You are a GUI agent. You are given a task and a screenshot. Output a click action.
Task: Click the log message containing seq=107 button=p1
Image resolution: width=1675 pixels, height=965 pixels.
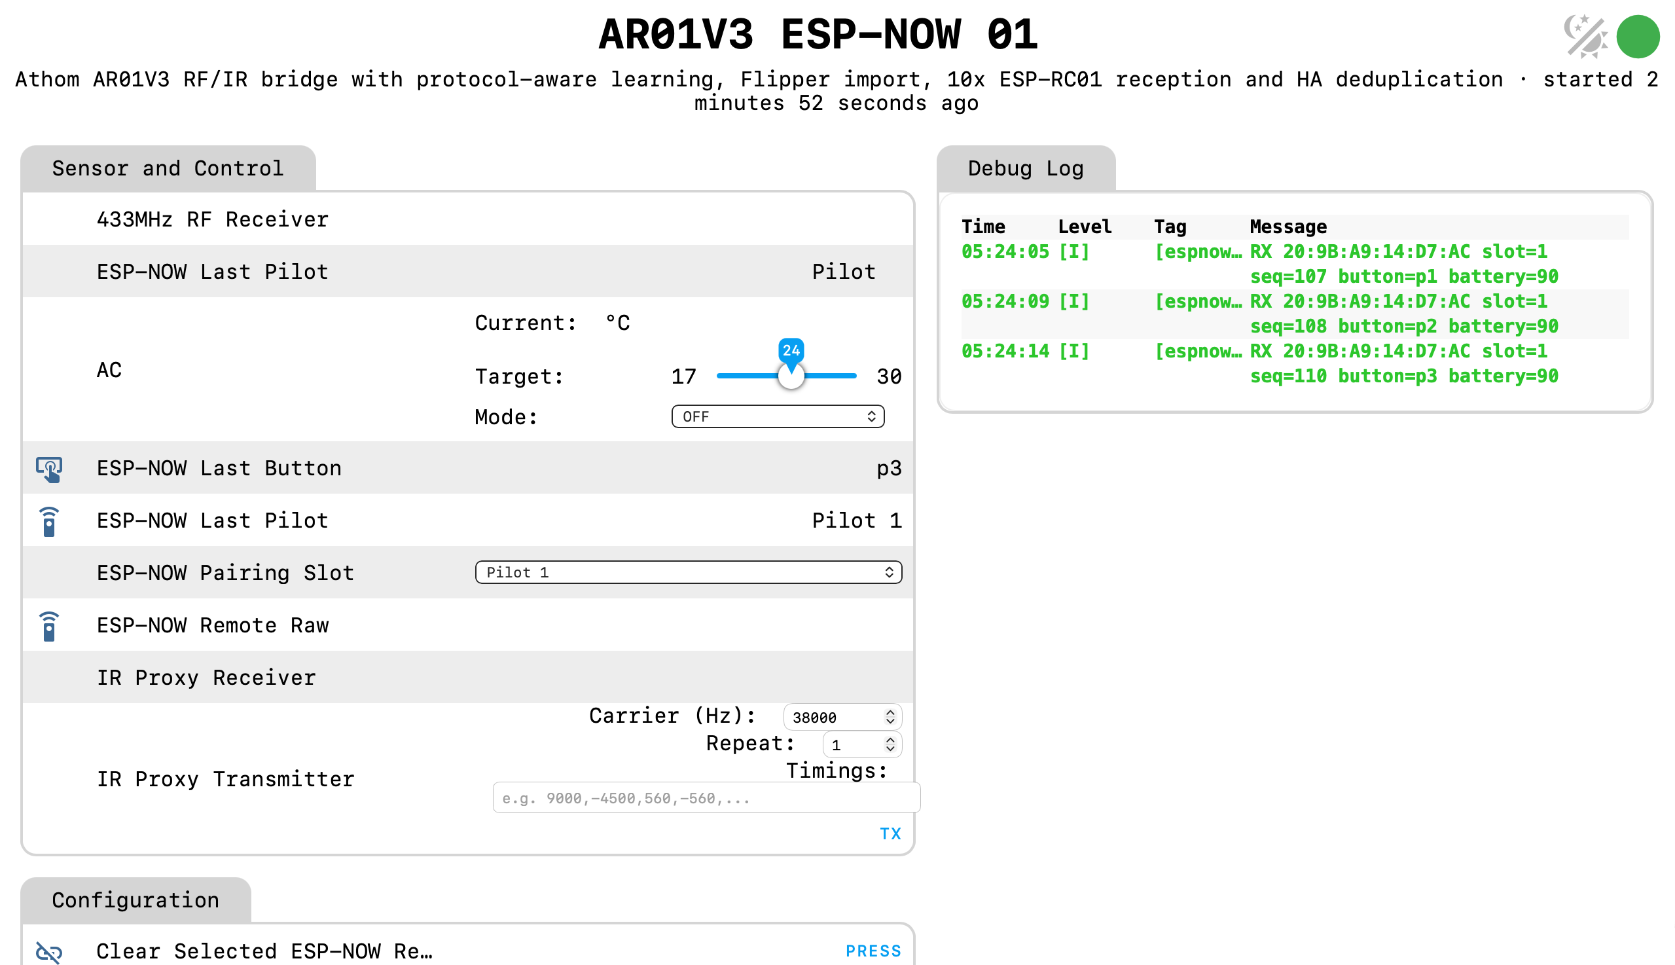point(1404,264)
